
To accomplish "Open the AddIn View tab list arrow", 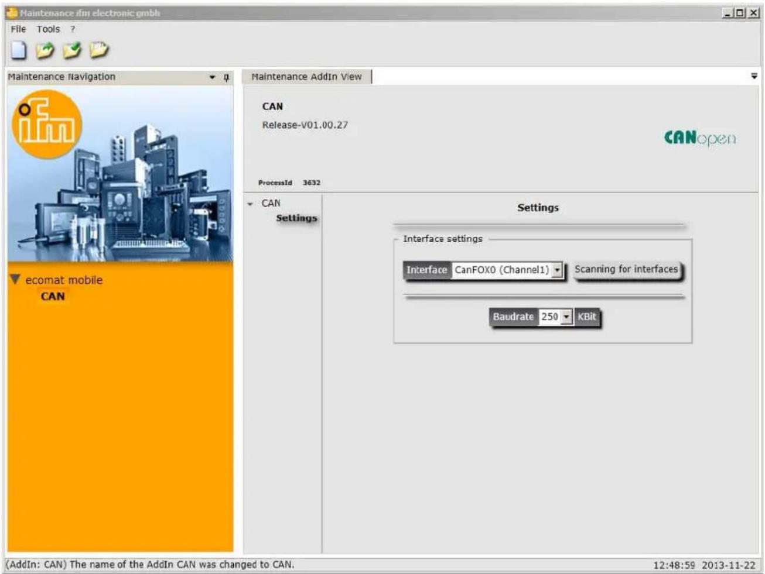I will [x=754, y=76].
